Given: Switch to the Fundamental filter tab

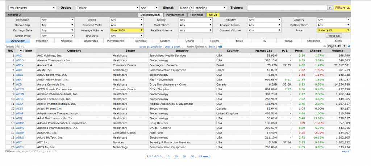Looking at the screenshot, I should point(175,15).
